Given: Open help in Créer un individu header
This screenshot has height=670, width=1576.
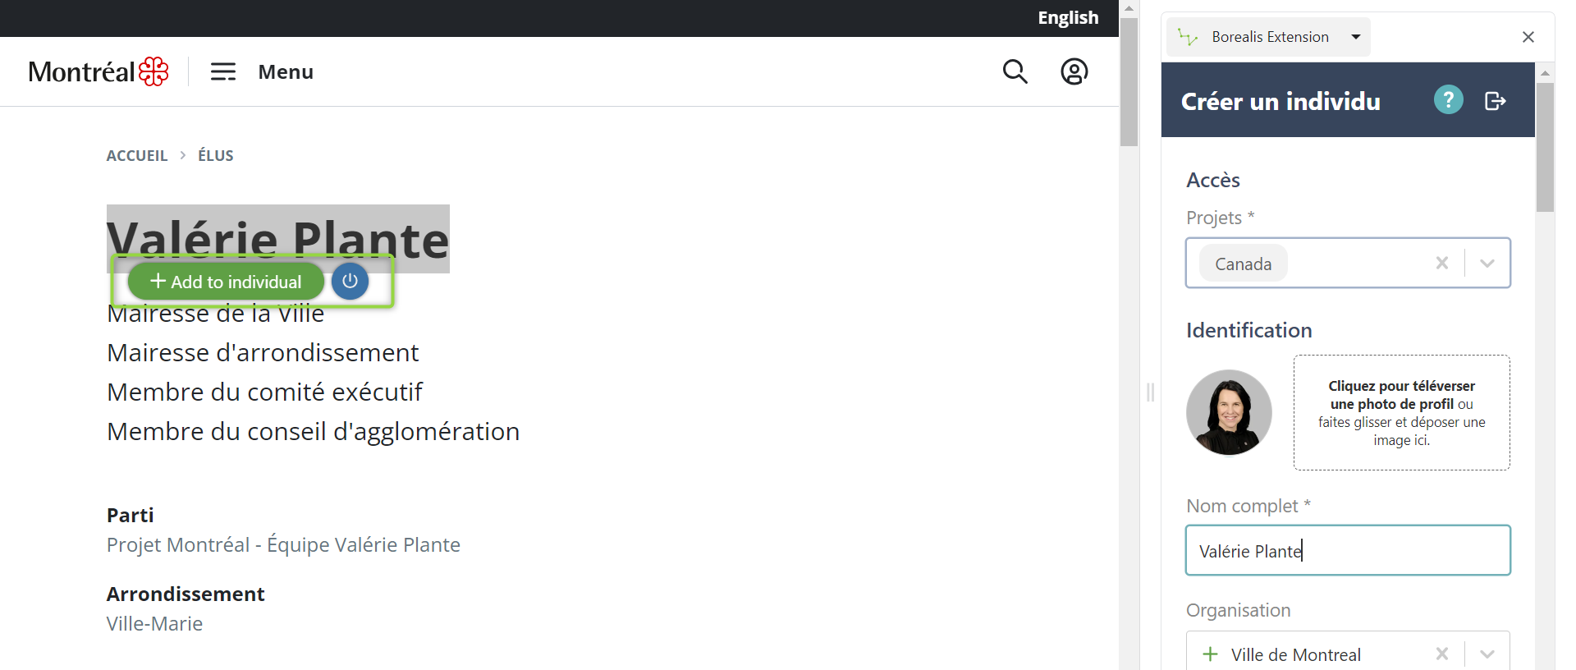Looking at the screenshot, I should (1448, 99).
